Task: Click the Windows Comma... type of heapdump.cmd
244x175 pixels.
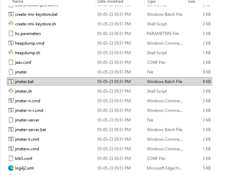Action: coord(165,43)
